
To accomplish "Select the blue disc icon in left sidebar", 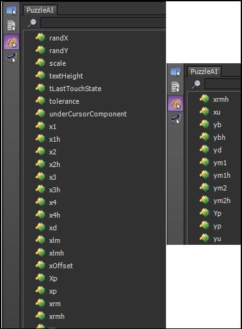I will 11,58.
